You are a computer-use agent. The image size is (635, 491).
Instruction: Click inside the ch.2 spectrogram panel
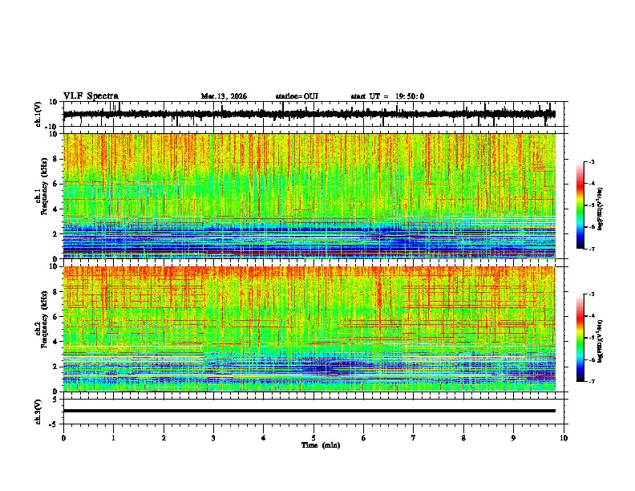tap(309, 329)
